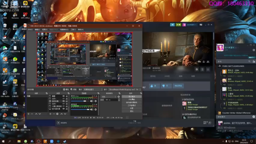
Task: Open the 淡出 transition type dropdown
Action: point(108,97)
